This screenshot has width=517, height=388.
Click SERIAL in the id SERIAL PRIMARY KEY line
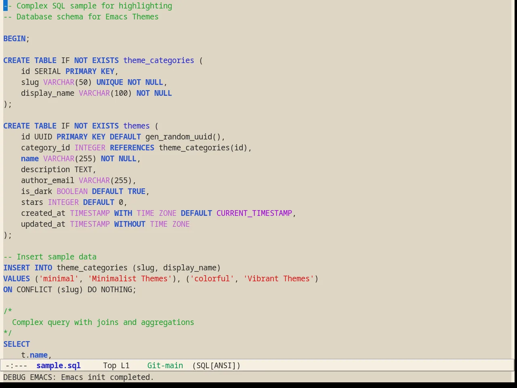(48, 71)
